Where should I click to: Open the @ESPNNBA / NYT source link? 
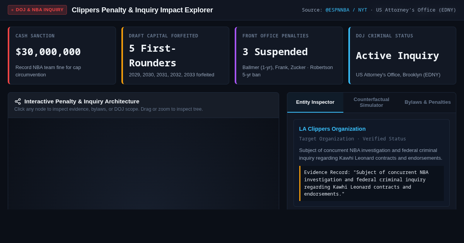346,10
